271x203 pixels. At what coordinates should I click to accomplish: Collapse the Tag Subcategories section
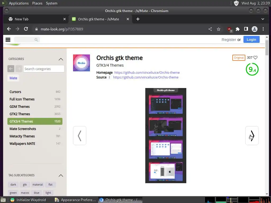(61, 176)
